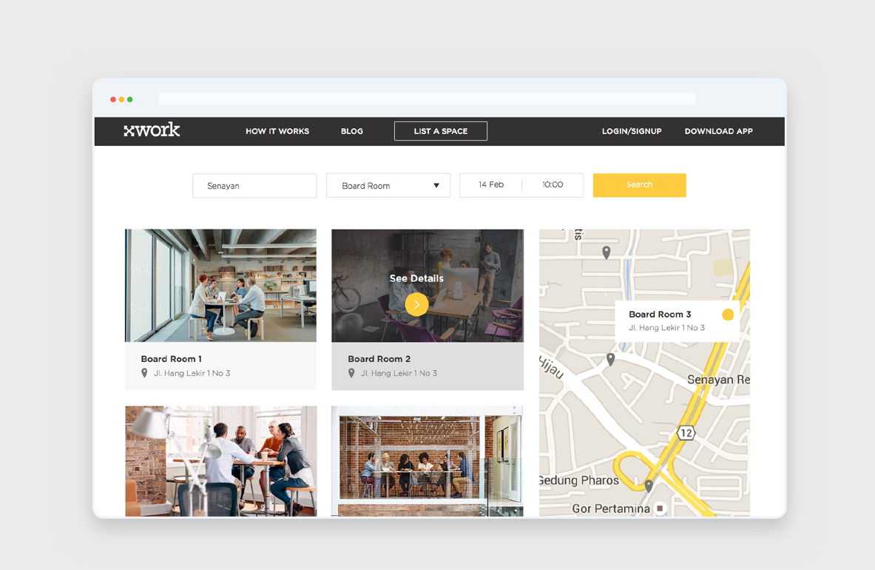Click the map pin near Jalan Hijau
The height and width of the screenshot is (570, 875).
pos(610,359)
